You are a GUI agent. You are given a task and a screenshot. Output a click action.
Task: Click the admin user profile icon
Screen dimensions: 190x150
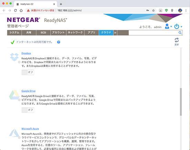click(167, 26)
